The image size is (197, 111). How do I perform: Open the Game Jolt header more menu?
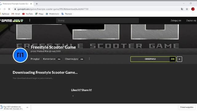(x=30, y=20)
